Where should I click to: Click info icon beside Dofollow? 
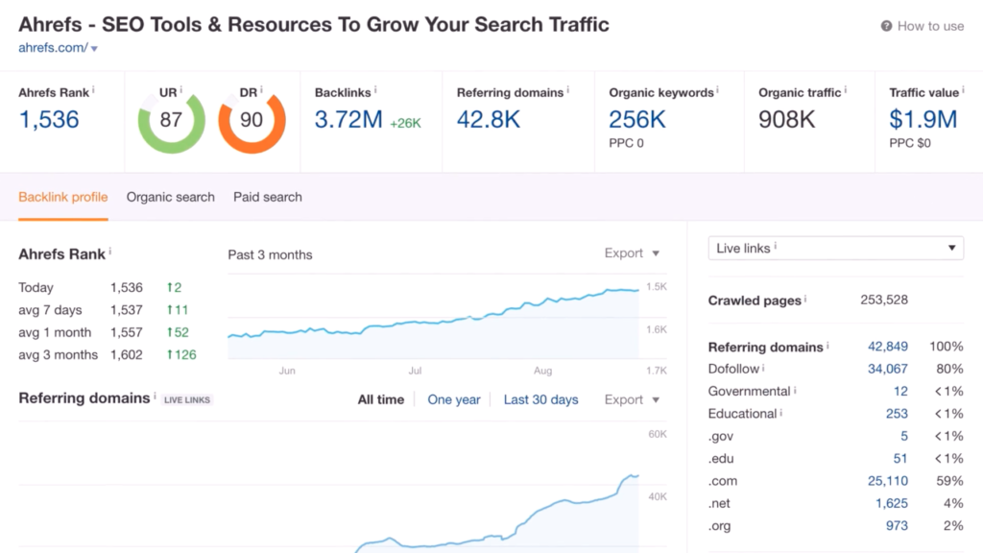click(x=763, y=368)
